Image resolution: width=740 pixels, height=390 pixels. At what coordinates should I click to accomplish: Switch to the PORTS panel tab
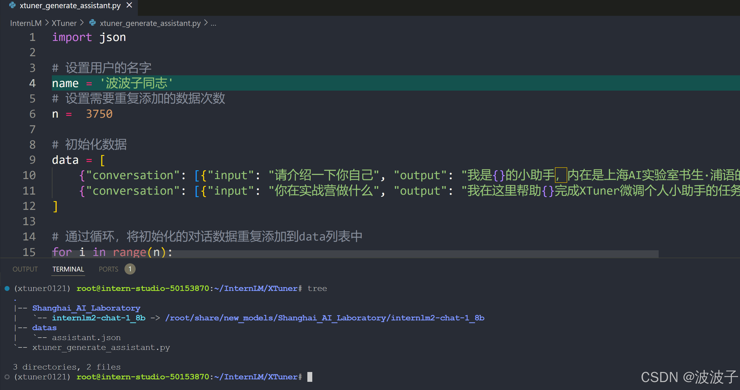pos(109,269)
